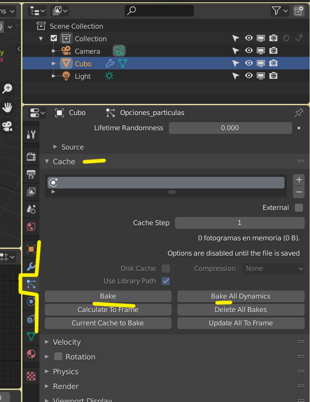Enable the External cache checkbox

coord(299,208)
